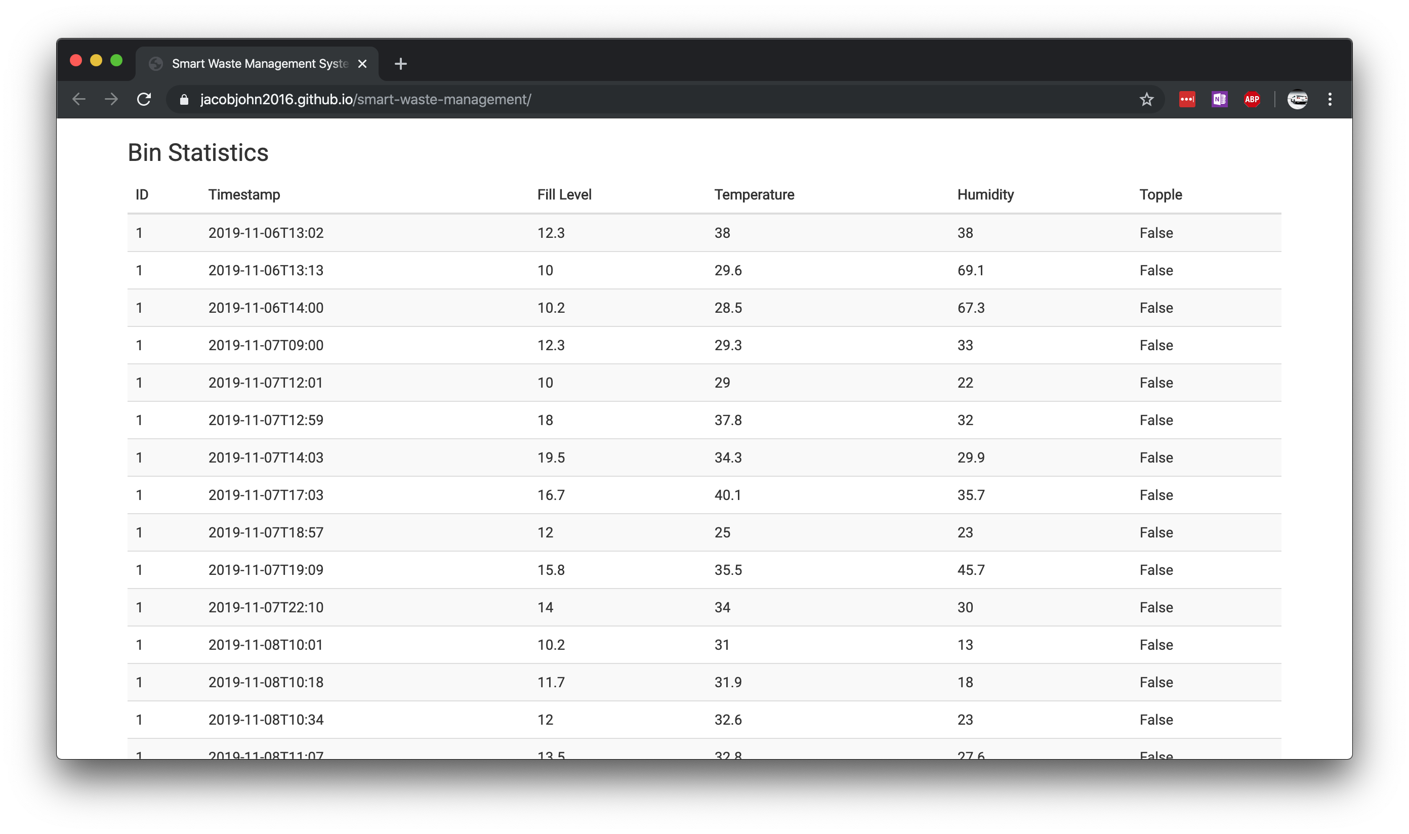Open the OneNote clipper extension

(1219, 100)
